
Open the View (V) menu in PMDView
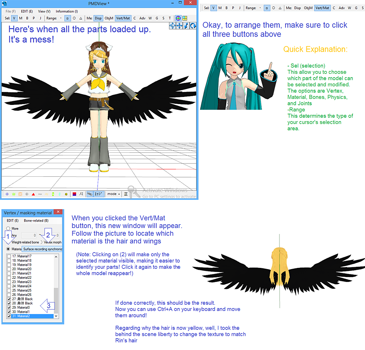44,11
